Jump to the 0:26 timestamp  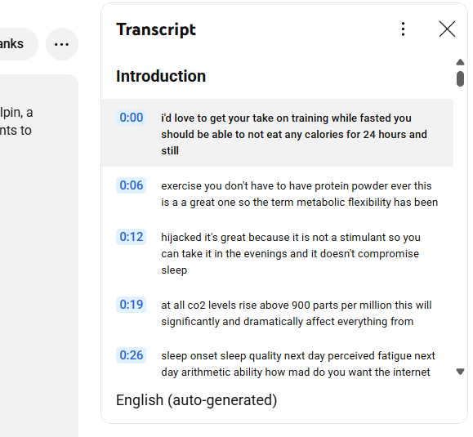132,355
